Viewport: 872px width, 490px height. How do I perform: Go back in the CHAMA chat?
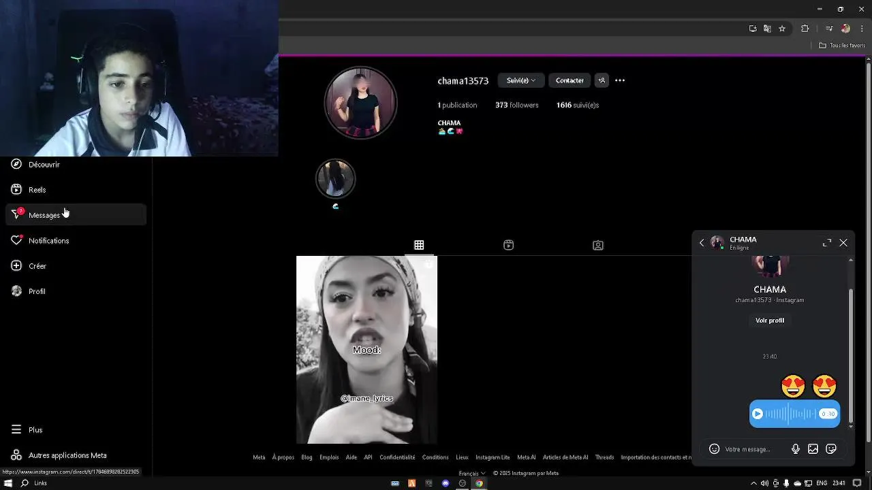click(702, 243)
